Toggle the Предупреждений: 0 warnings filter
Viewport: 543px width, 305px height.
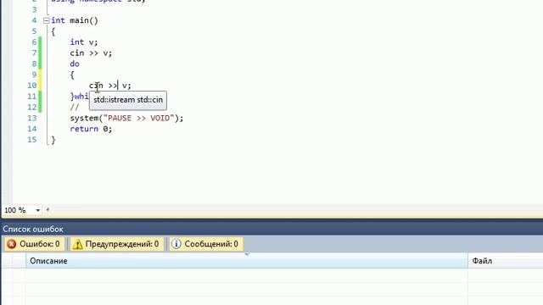click(x=116, y=244)
